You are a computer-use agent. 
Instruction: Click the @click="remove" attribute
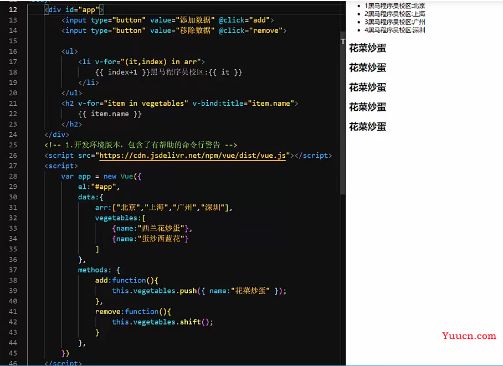tap(250, 30)
